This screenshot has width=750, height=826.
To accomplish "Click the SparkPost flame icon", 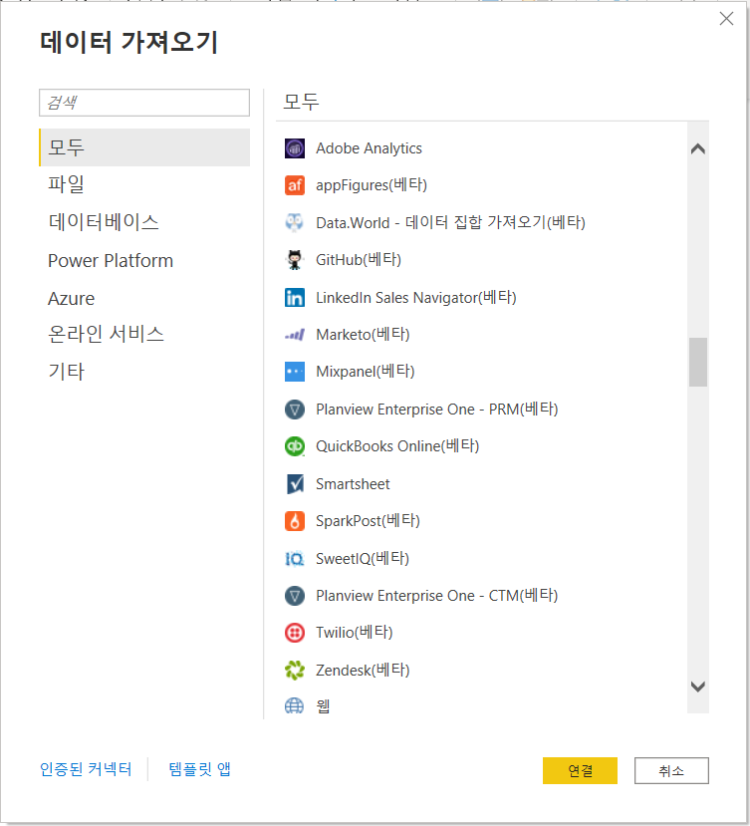I will (x=295, y=521).
